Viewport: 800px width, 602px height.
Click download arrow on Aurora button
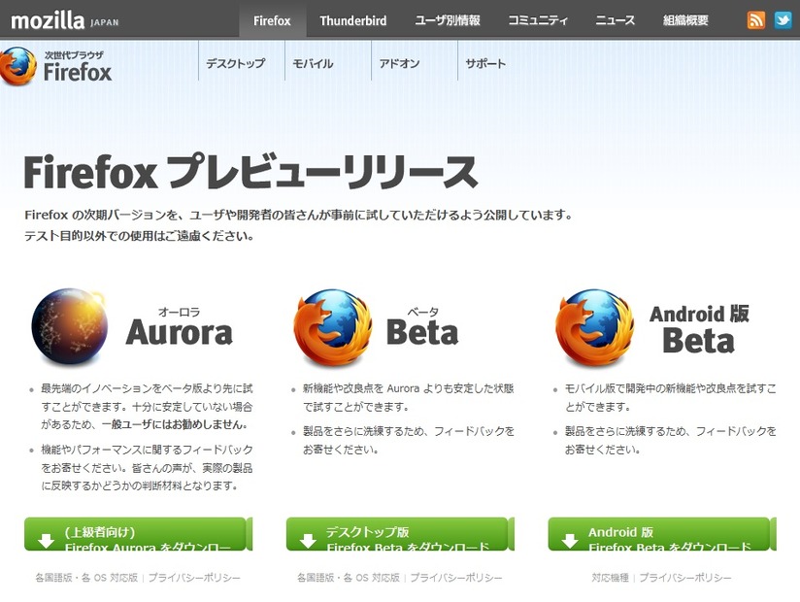tap(46, 541)
